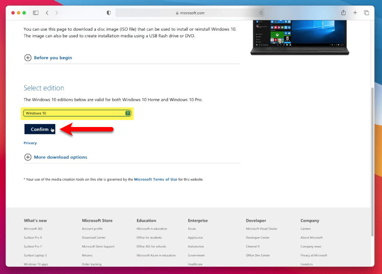Image resolution: width=382 pixels, height=274 pixels.
Task: Click the Education footer heading
Action: click(146, 221)
